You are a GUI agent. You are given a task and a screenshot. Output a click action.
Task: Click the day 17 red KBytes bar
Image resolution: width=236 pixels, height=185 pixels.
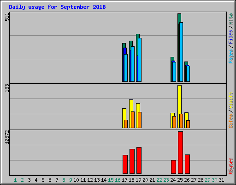[125, 164]
